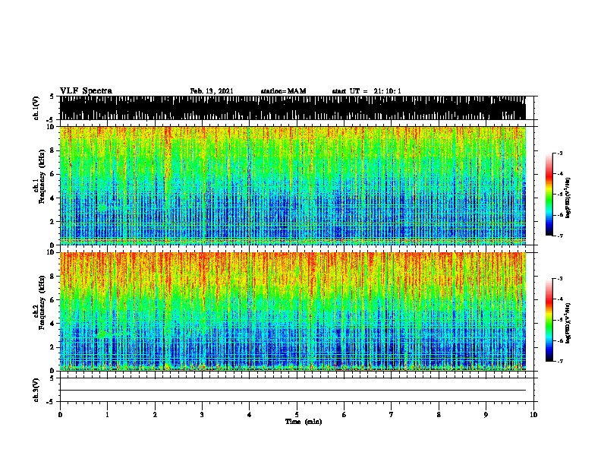
Task: Select the 'start UT = 21:10:1' text
Action: pos(367,91)
